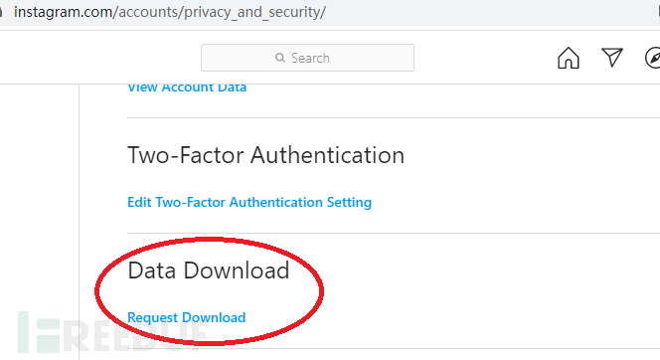Select the Data Download heading
This screenshot has width=660, height=360.
[x=209, y=270]
